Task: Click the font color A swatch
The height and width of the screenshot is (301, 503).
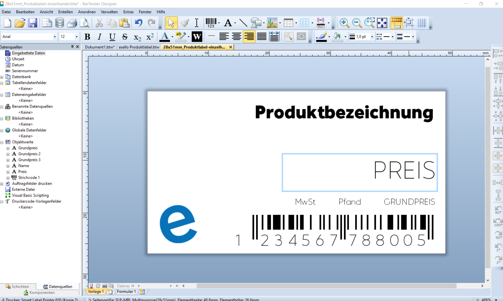Action: coord(165,37)
